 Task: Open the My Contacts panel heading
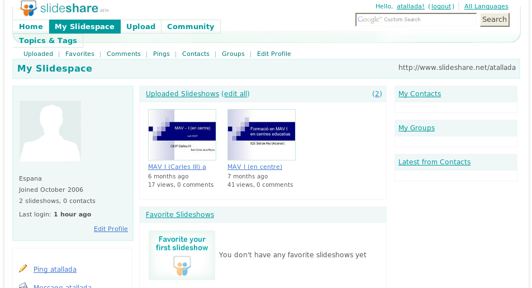tap(419, 94)
